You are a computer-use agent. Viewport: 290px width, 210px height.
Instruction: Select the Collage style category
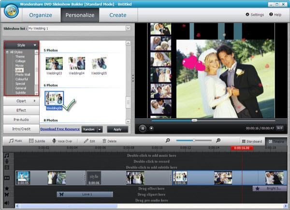[20, 61]
